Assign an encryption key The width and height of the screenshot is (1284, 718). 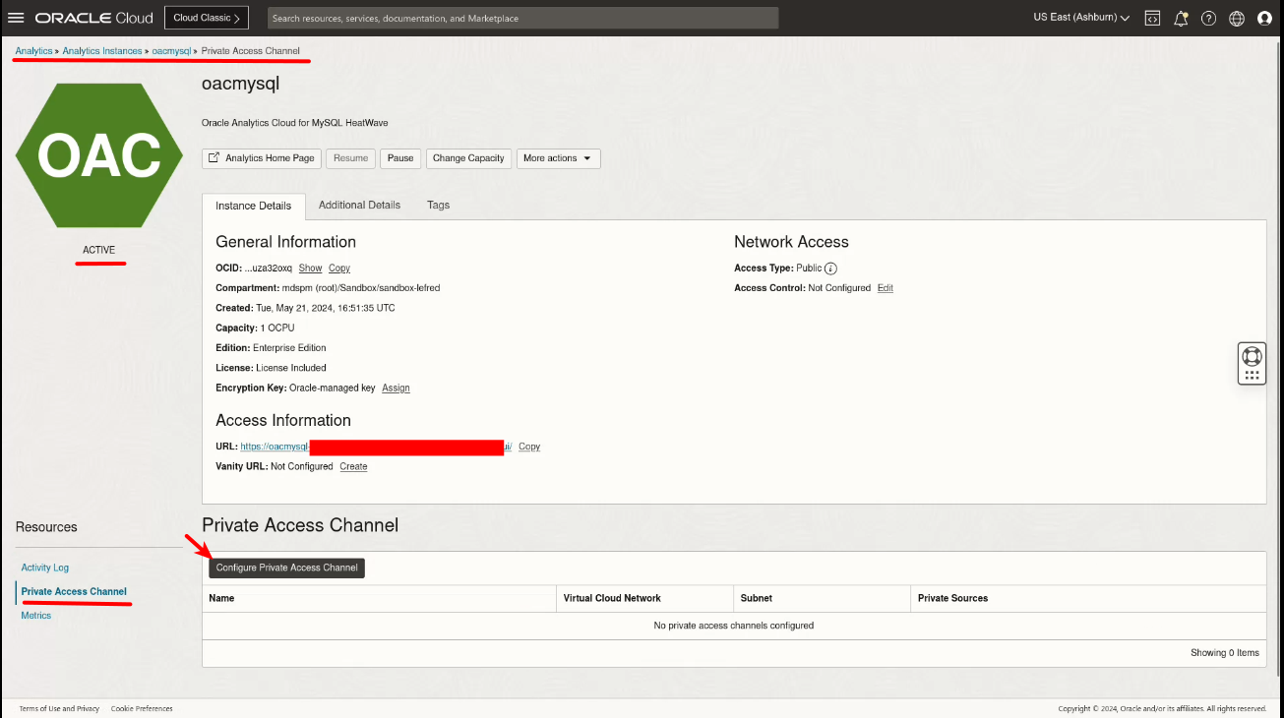396,388
